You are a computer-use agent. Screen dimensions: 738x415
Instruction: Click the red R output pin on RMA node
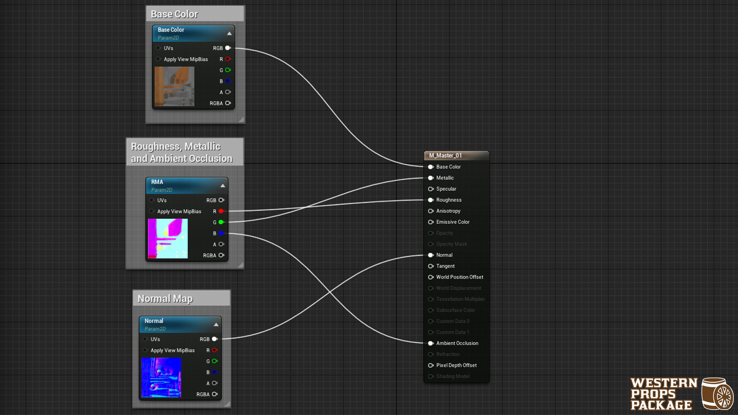[221, 211]
